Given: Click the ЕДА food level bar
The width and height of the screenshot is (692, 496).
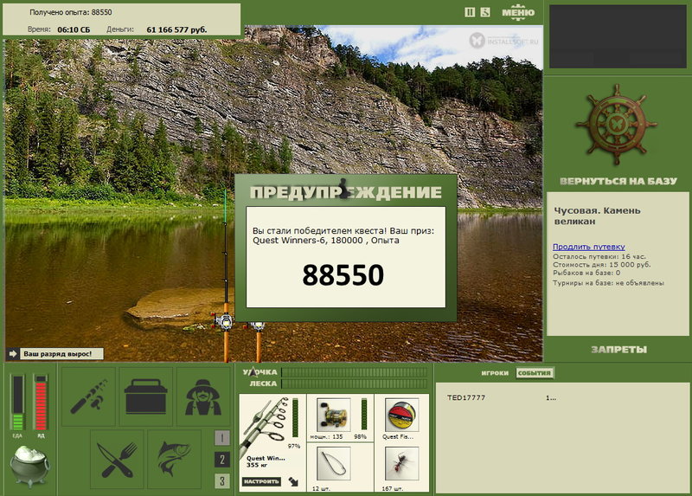Looking at the screenshot, I should (x=17, y=403).
